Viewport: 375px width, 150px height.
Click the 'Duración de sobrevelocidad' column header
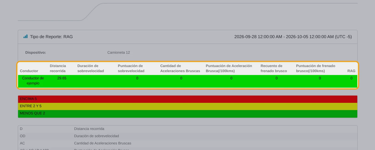tap(91, 68)
